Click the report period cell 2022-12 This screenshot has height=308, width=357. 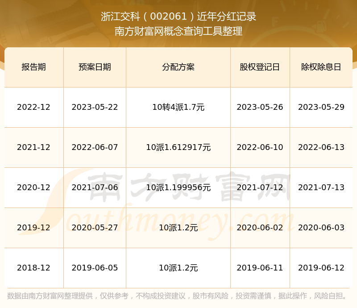34,107
